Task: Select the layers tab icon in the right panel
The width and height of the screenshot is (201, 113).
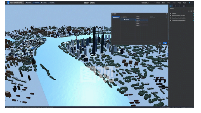Action: (171, 6)
